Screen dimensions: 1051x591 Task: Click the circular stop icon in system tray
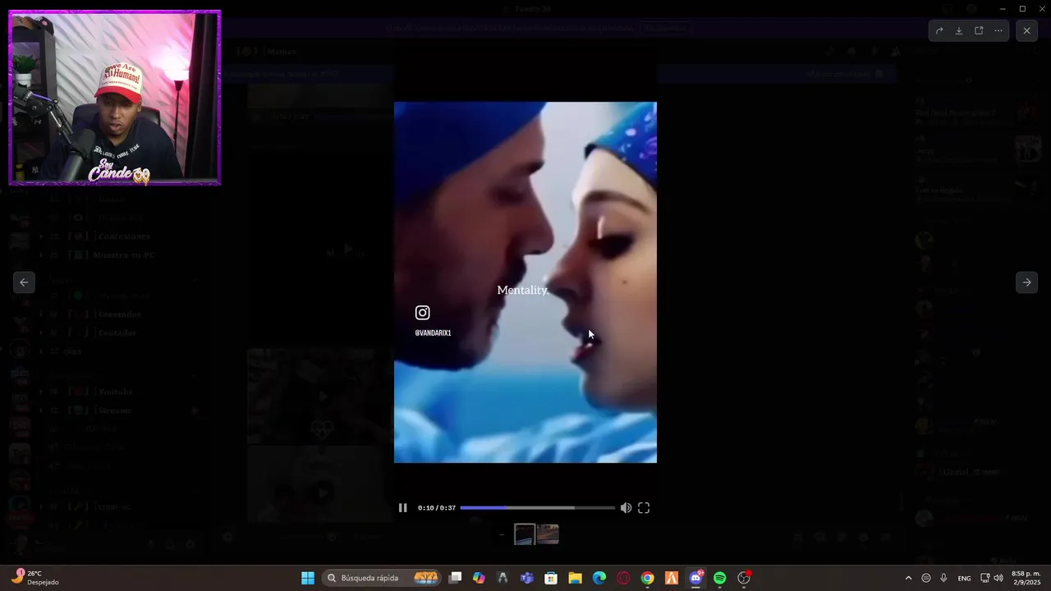[x=926, y=578]
